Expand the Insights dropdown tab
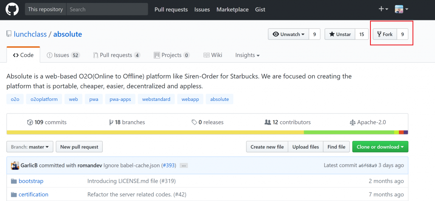435x201 pixels. coord(248,55)
